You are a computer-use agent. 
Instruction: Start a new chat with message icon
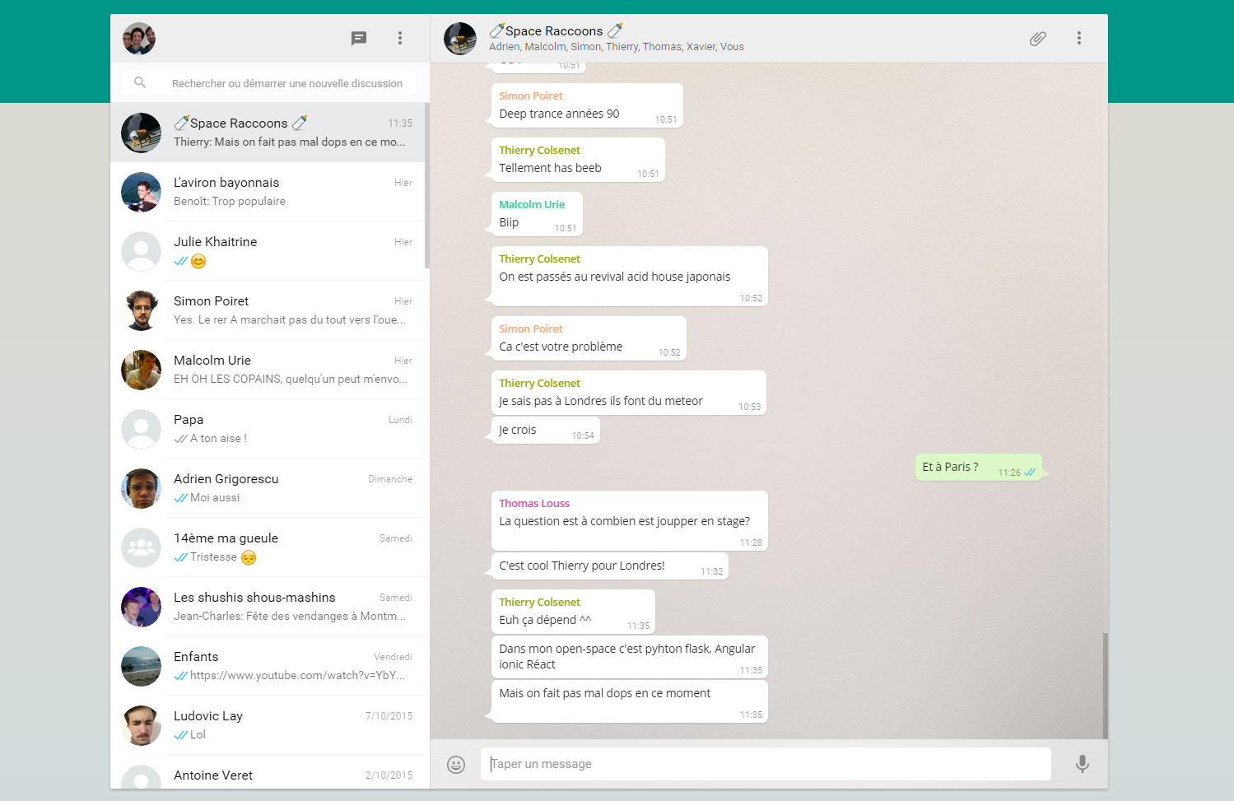pos(359,38)
